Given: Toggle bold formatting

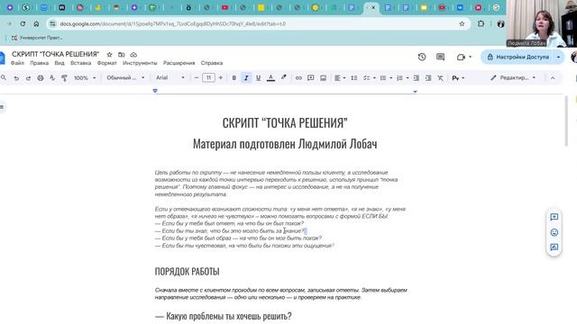Looking at the screenshot, I should pyautogui.click(x=234, y=78).
